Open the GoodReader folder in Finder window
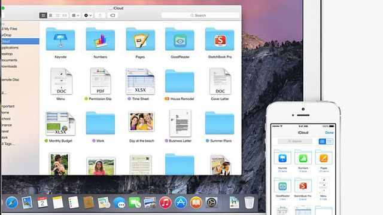This screenshot has width=383, height=215. click(x=180, y=39)
